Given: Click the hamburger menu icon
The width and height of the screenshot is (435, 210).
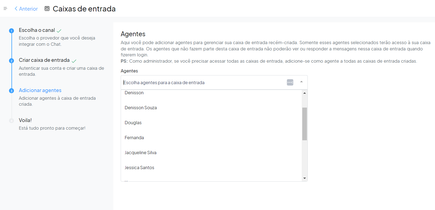Looking at the screenshot, I should [x=5, y=9].
